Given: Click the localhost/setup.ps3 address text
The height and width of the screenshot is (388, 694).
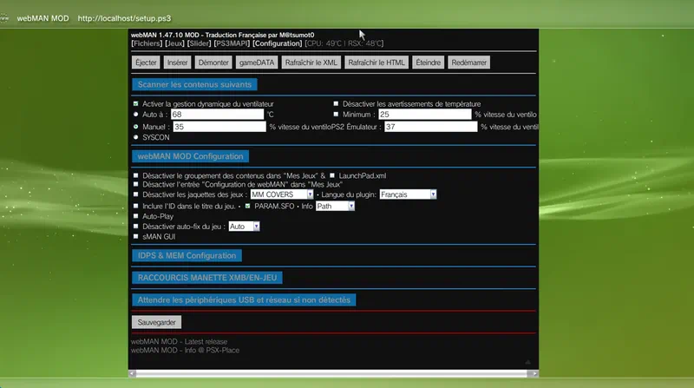Looking at the screenshot, I should (124, 18).
